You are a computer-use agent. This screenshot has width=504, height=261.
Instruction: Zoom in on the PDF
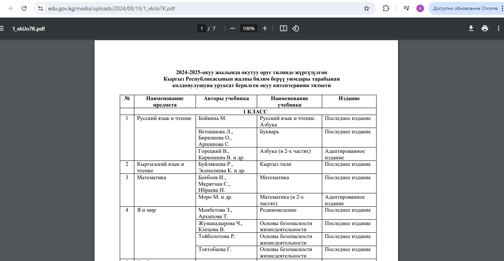264,28
